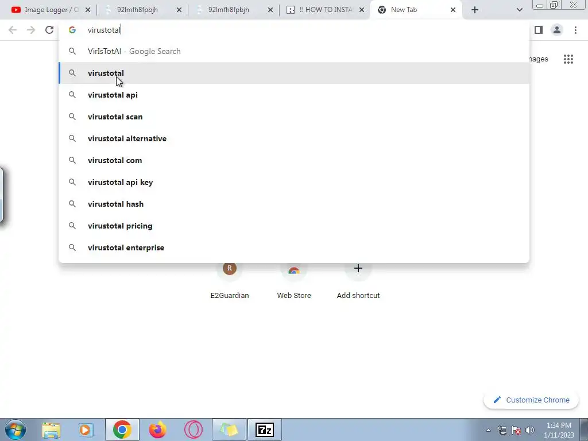
Task: Select the virustotal hash suggestion
Action: (294, 204)
